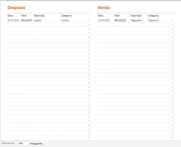181x147 pixels.
Task: Select the R$1.500,00 income value cell
Action: [x=120, y=20]
